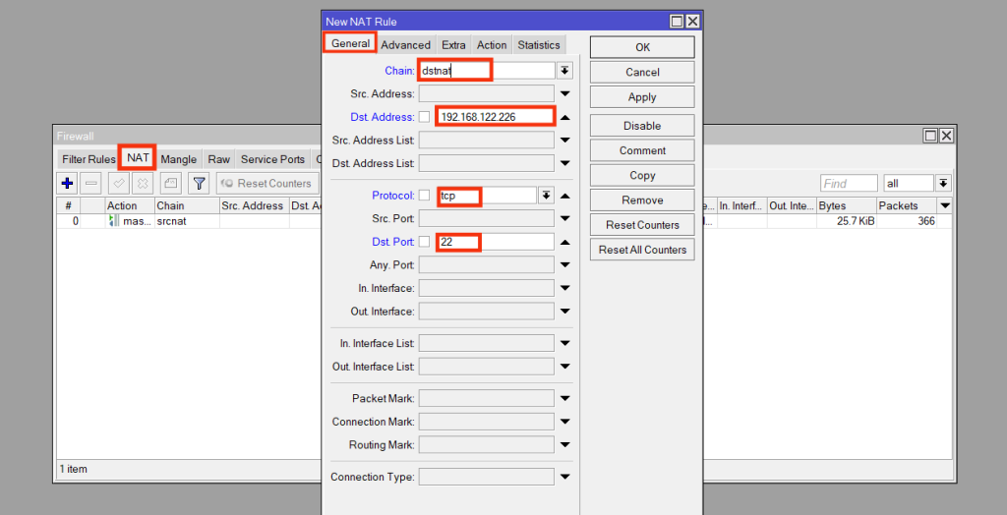Open the Mangle tab in Firewall
1007x515 pixels.
(x=178, y=159)
